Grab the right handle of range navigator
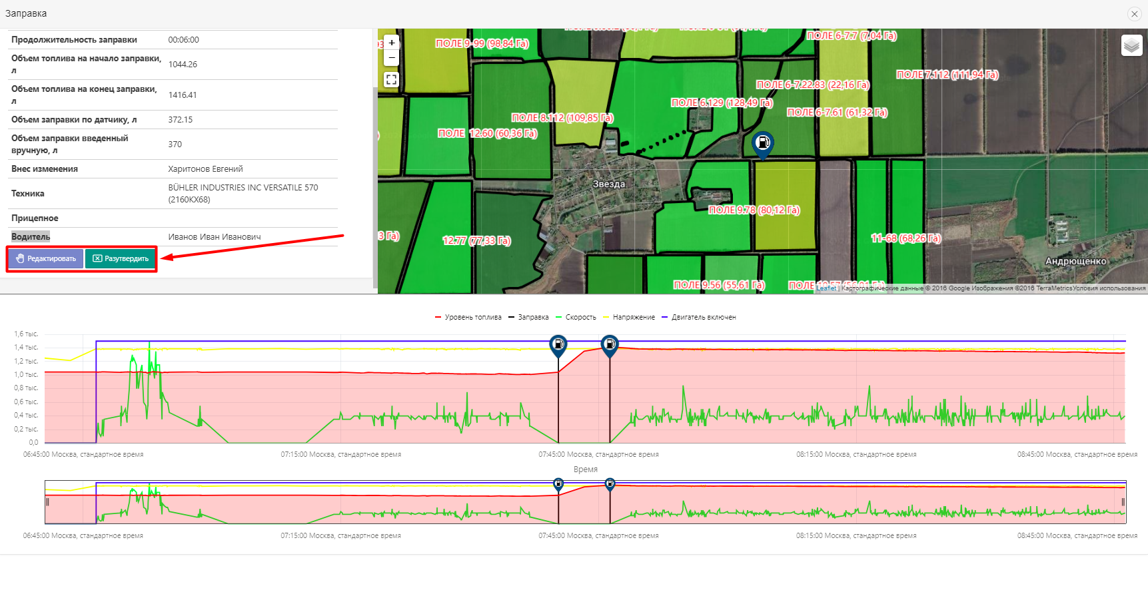The width and height of the screenshot is (1148, 598). (1123, 502)
